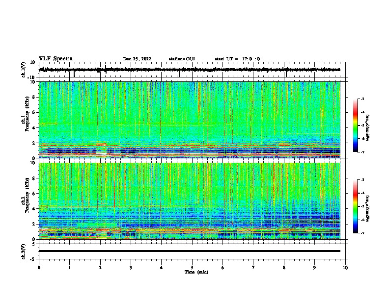Click the 'Time (min)' axis label
Viewport: 389px width, 300px height.
(196, 272)
